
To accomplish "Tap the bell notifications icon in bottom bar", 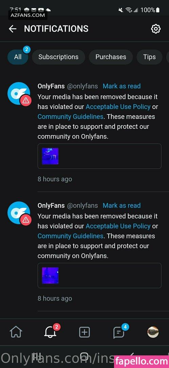I will pyautogui.click(x=51, y=332).
